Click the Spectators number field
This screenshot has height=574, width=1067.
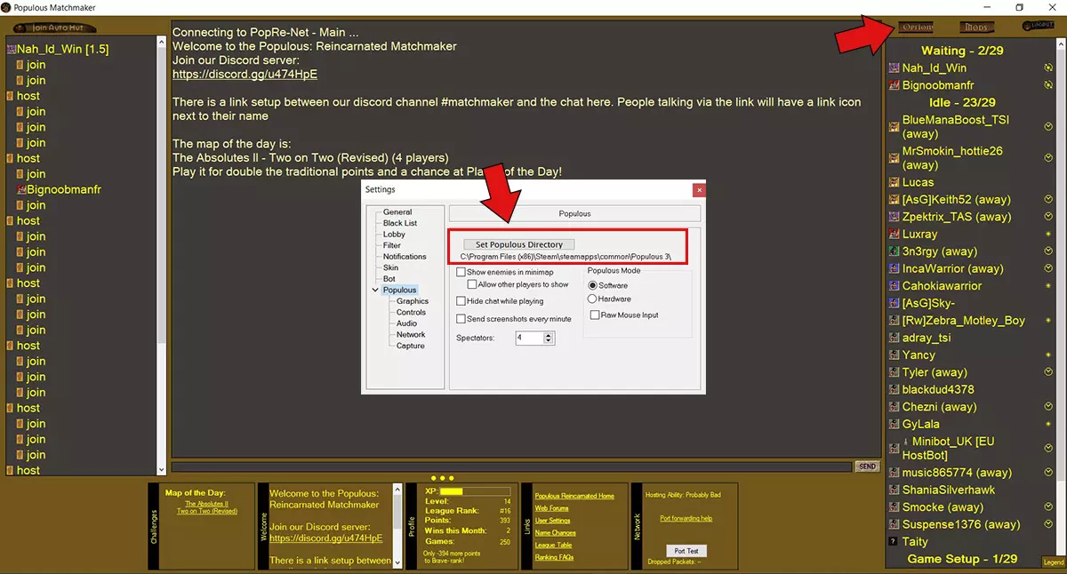[x=528, y=338]
